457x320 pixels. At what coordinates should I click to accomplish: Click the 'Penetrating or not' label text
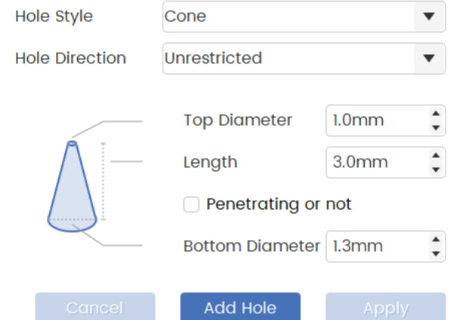click(x=278, y=204)
